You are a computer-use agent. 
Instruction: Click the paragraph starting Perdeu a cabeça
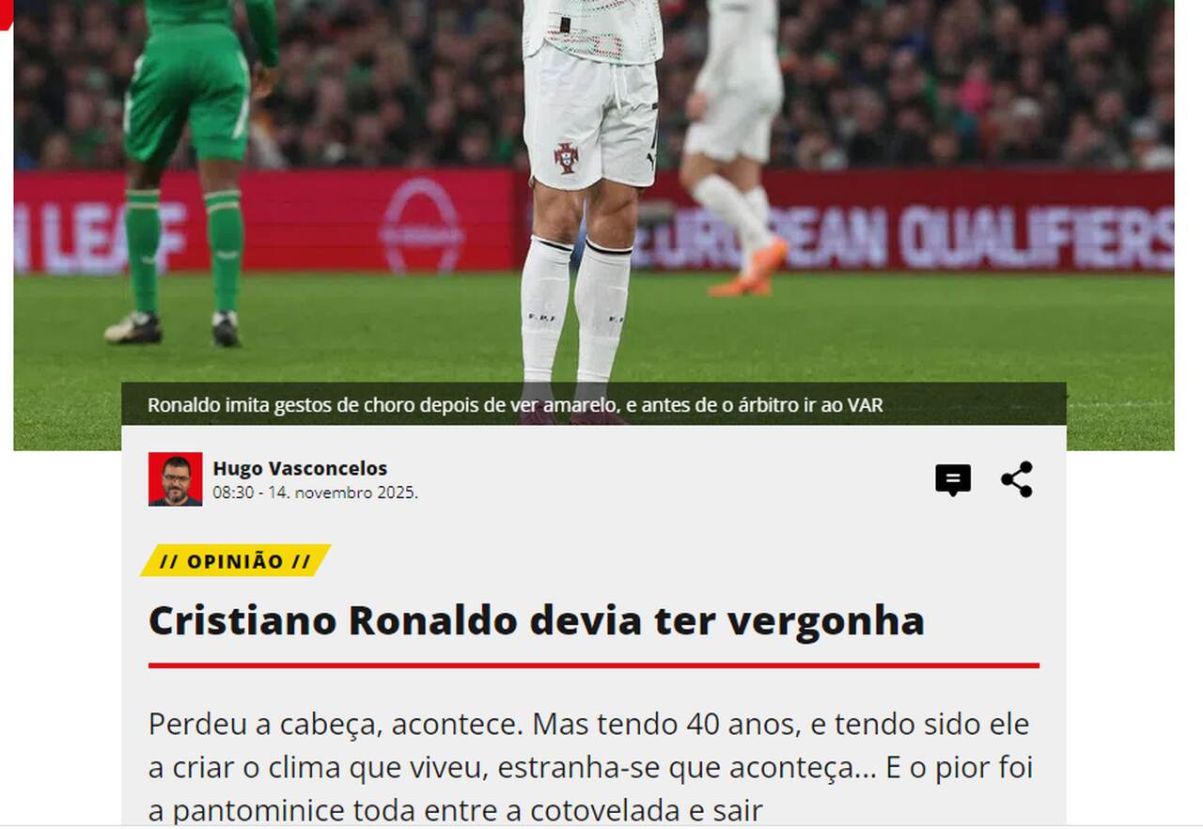pyautogui.click(x=590, y=767)
